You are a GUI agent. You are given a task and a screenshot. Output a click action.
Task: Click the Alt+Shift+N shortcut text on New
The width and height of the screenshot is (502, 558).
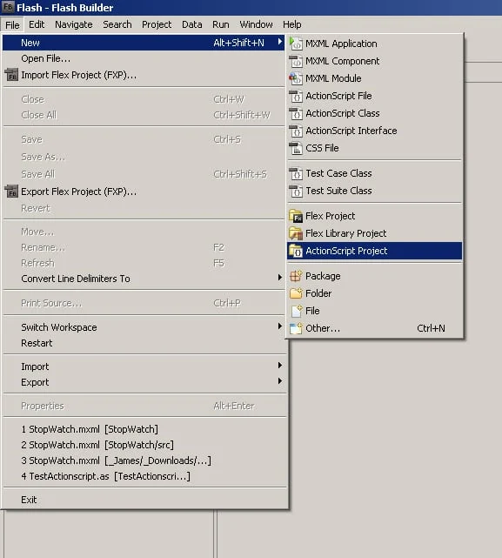coord(238,43)
